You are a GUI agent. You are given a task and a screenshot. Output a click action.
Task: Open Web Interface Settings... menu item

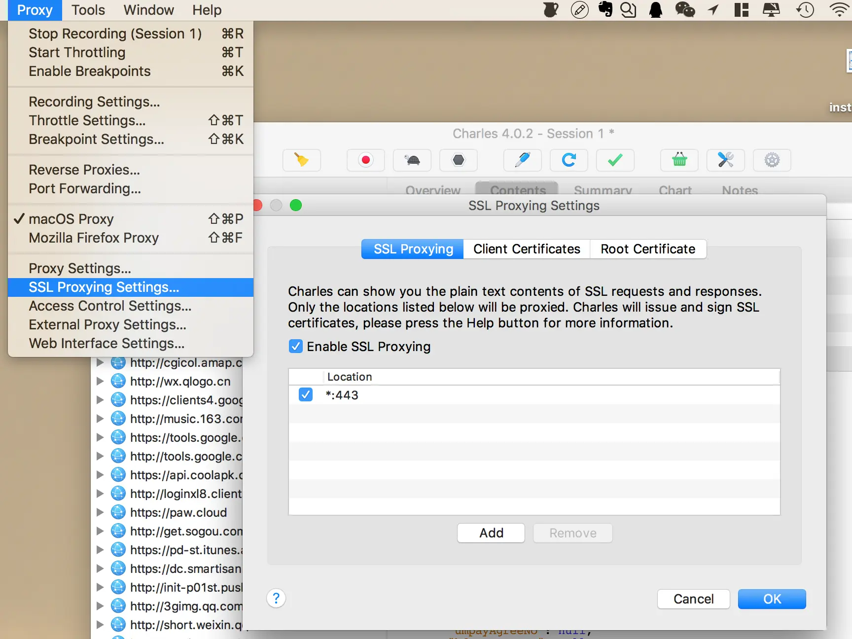[131, 343]
